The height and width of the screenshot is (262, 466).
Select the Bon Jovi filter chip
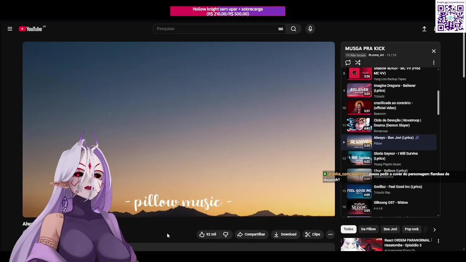[x=390, y=229]
